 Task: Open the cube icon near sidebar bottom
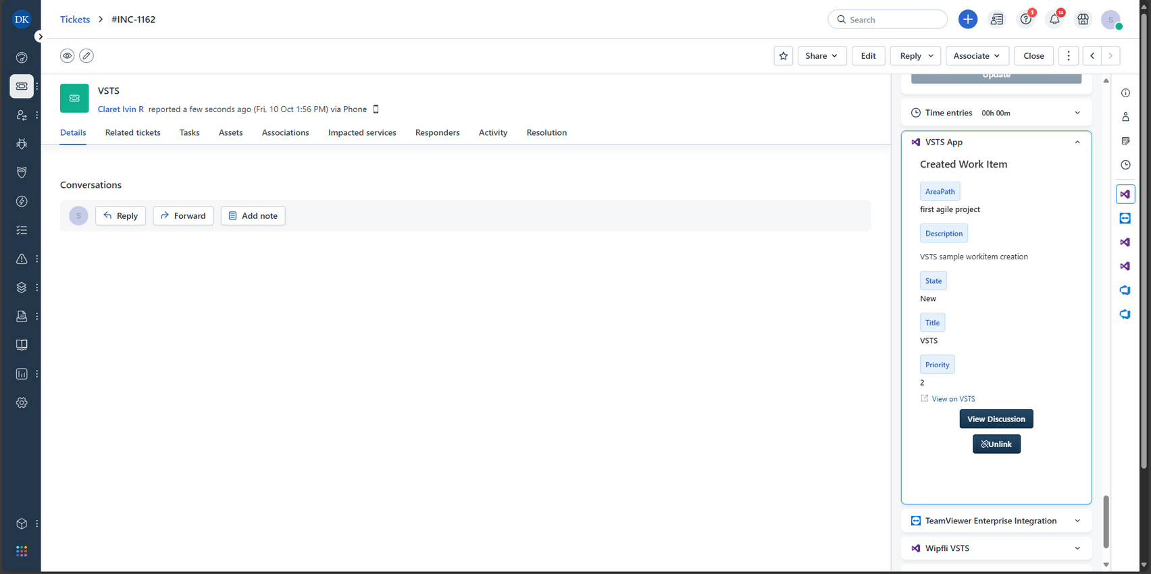[22, 523]
